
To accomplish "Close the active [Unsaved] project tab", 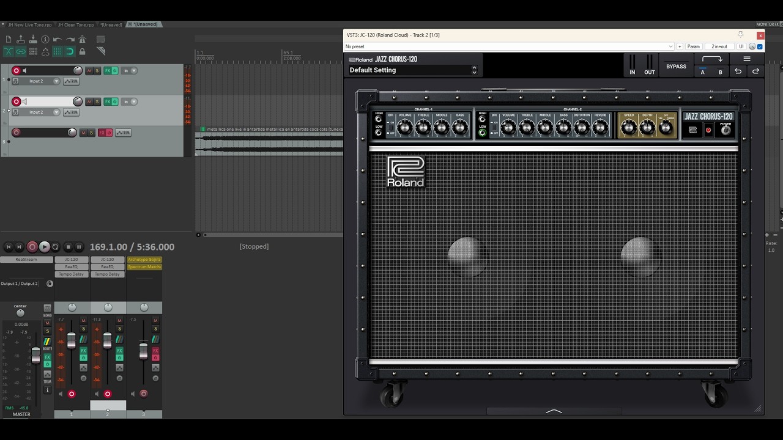I will pyautogui.click(x=129, y=24).
